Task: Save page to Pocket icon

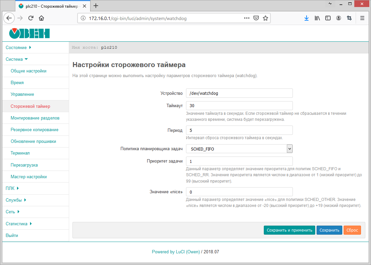Action: (x=256, y=18)
